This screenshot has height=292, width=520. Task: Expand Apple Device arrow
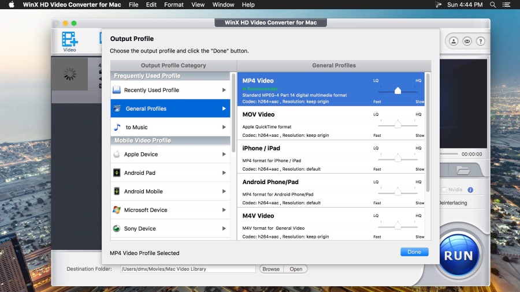[x=224, y=154]
